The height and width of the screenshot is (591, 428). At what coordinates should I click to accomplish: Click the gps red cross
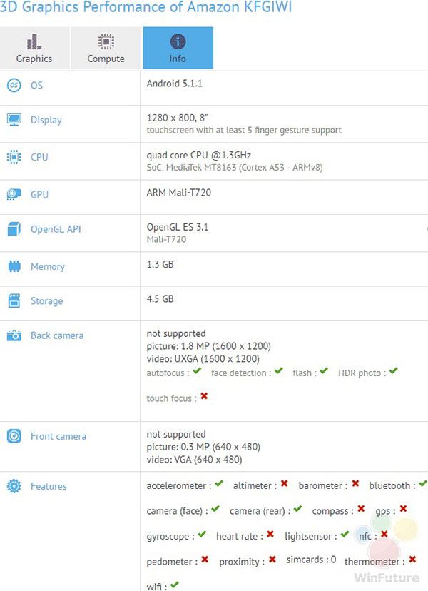click(404, 509)
